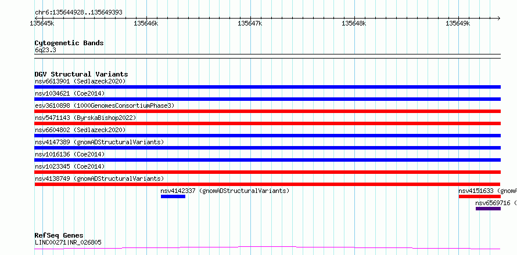This screenshot has width=517, height=255.
Task: Click the 135647k ruler tick label
Action: tap(250, 23)
